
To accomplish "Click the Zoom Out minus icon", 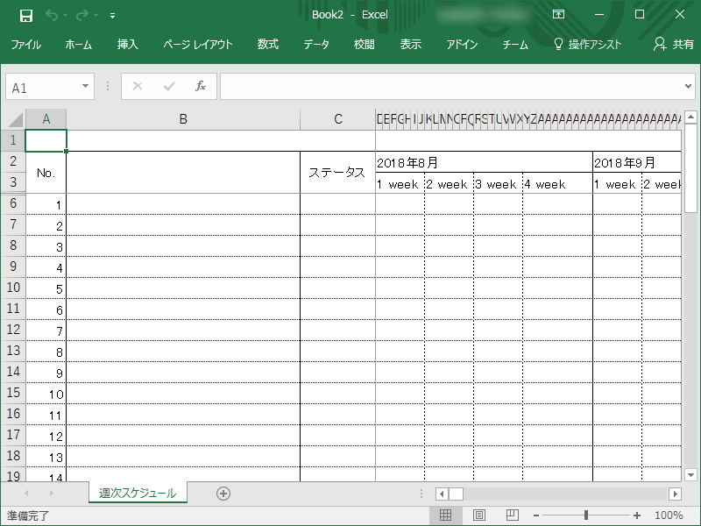I will click(537, 515).
